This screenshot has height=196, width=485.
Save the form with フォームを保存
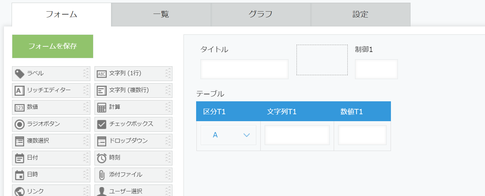pyautogui.click(x=53, y=46)
